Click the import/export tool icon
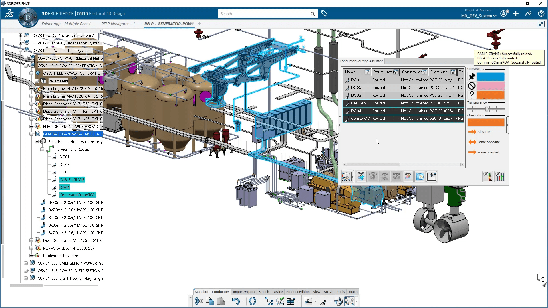This screenshot has height=308, width=548. click(243, 291)
